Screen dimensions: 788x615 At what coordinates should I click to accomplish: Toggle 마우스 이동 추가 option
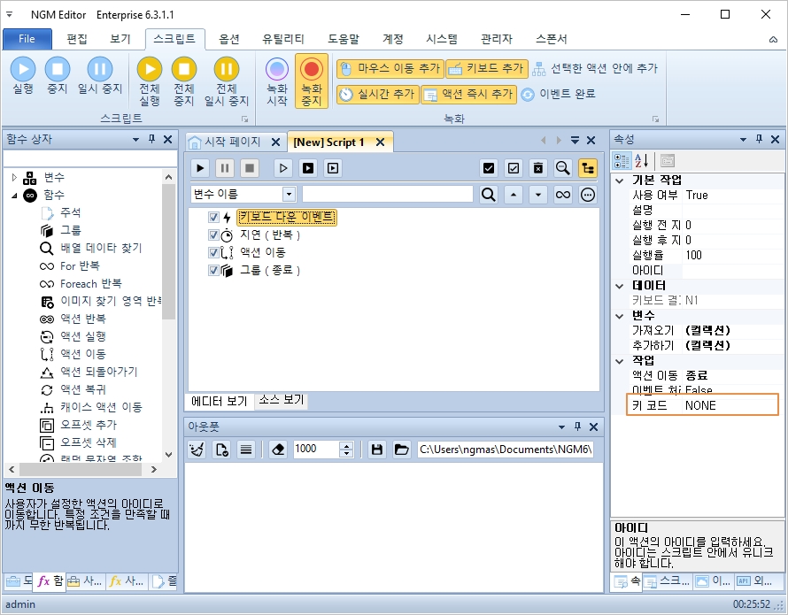pyautogui.click(x=390, y=68)
